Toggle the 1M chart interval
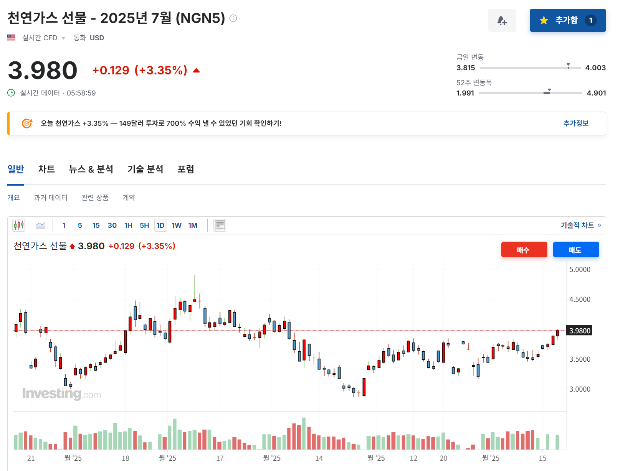Screen dimensions: 623x471 tap(193, 225)
